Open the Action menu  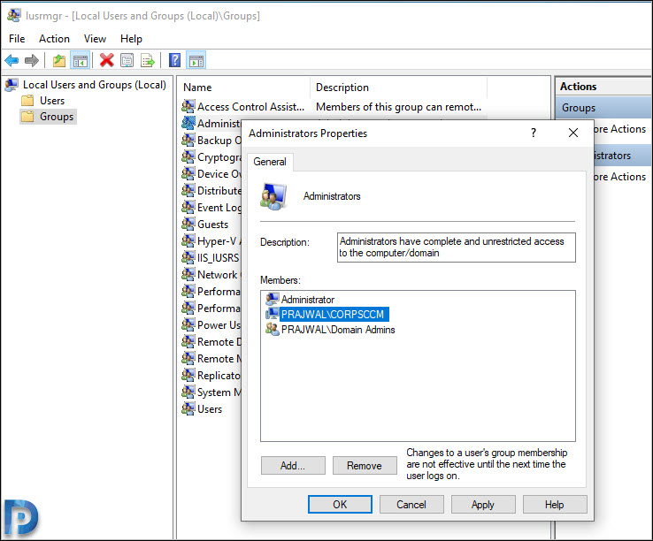point(54,39)
